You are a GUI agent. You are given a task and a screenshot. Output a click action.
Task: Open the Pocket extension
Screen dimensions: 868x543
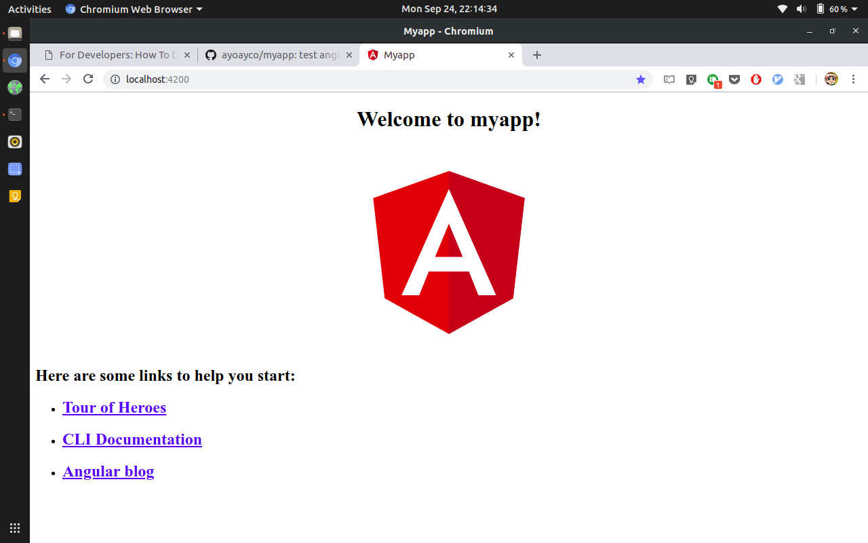(734, 79)
